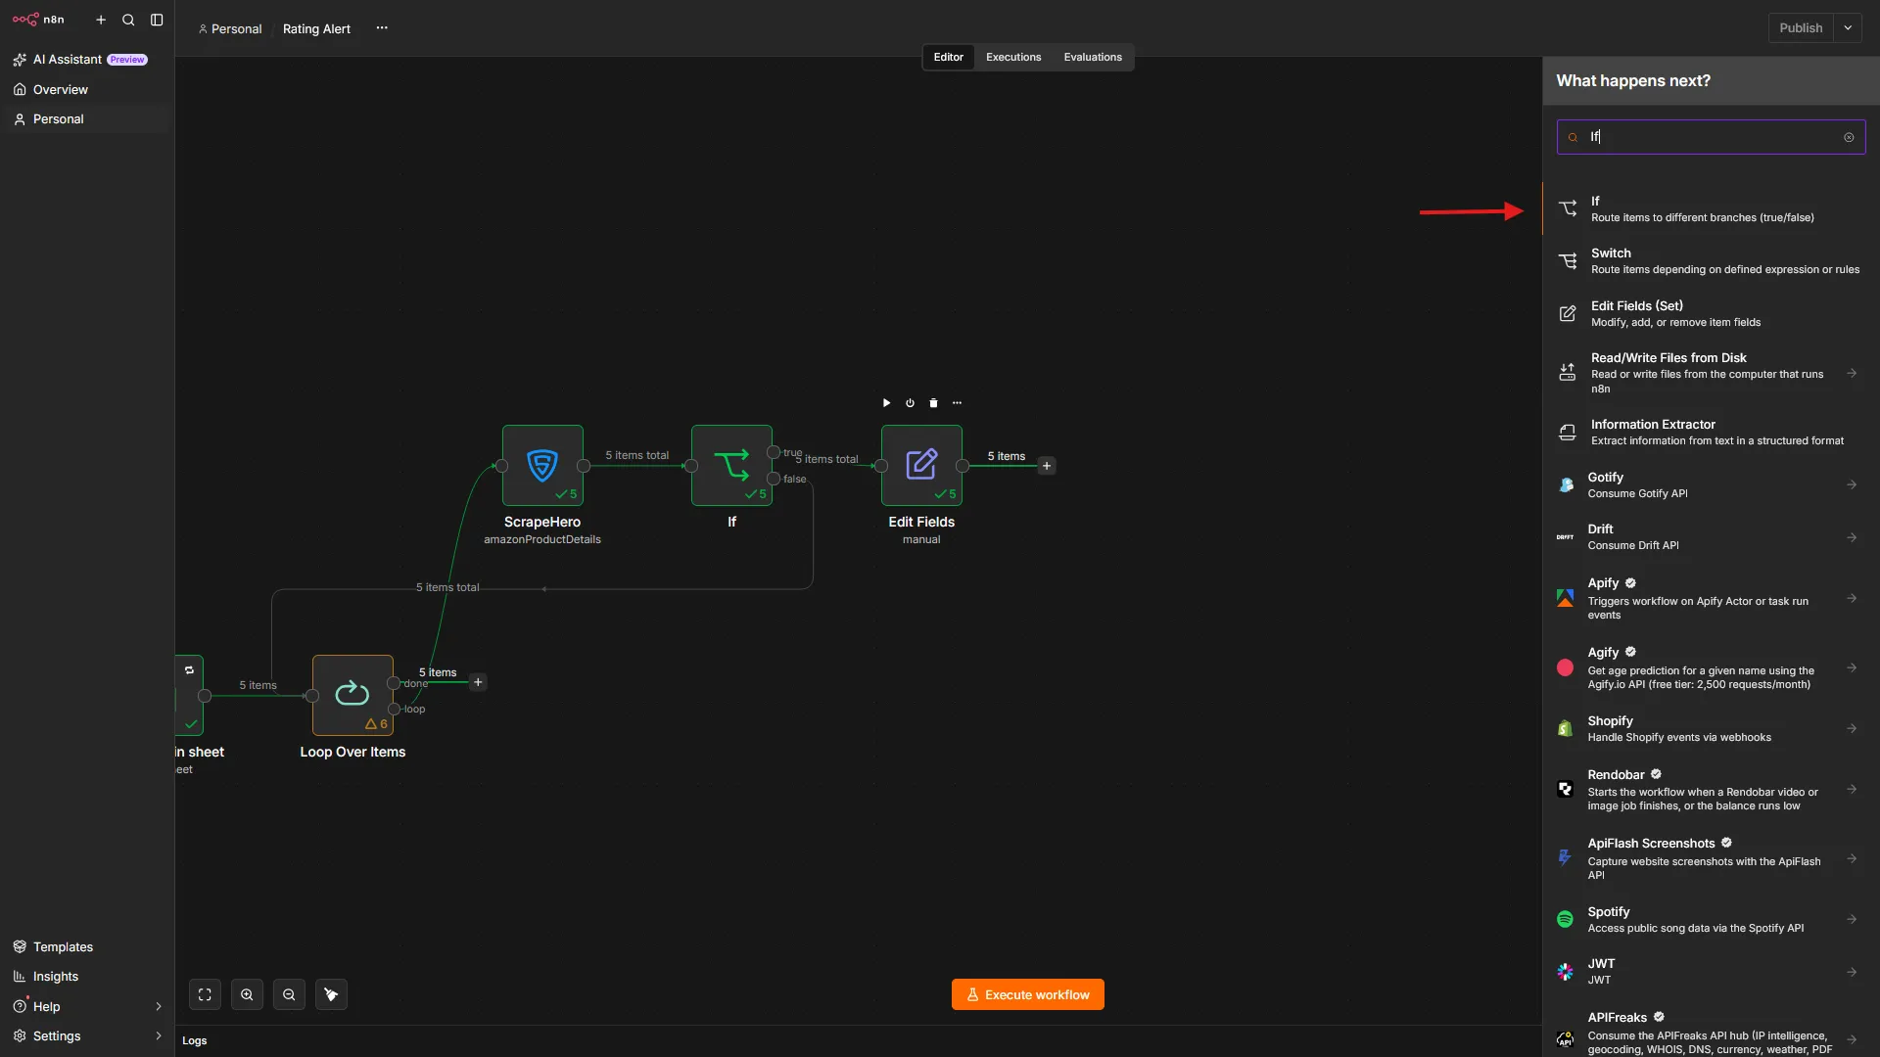Choose Information Extractor node
Screen dimensions: 1880x1057
pos(1711,432)
